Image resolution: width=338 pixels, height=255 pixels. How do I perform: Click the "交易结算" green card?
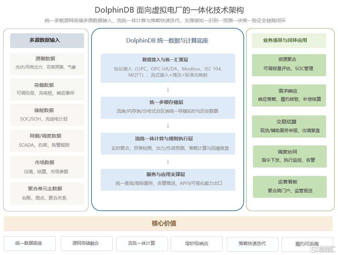pos(289,126)
